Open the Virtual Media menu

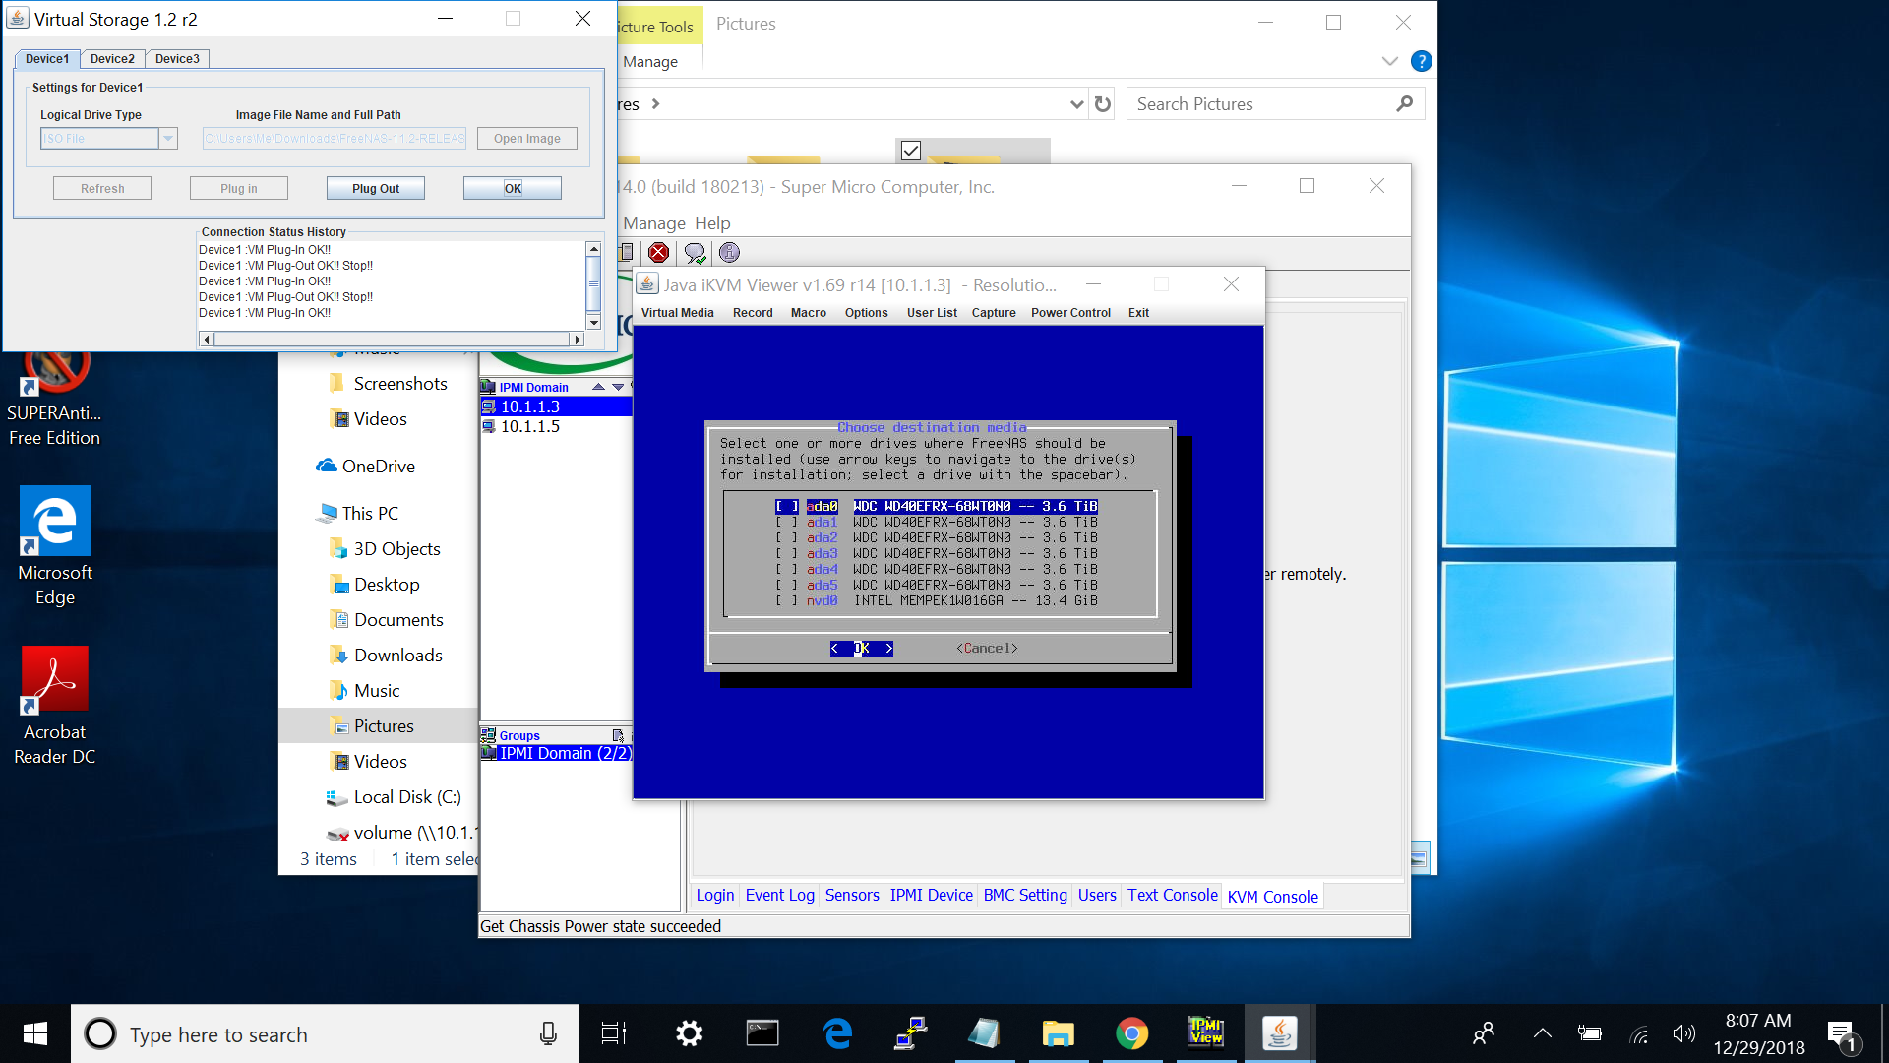[x=677, y=313]
